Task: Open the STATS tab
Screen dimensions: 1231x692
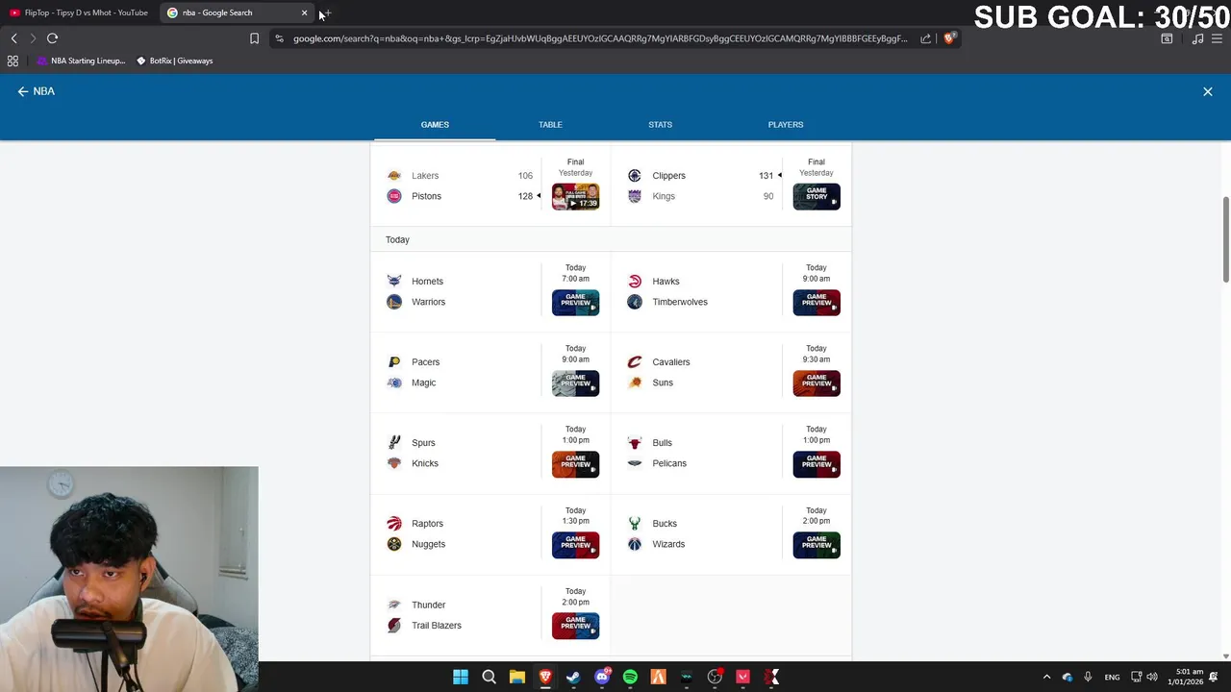Action: coord(660,125)
